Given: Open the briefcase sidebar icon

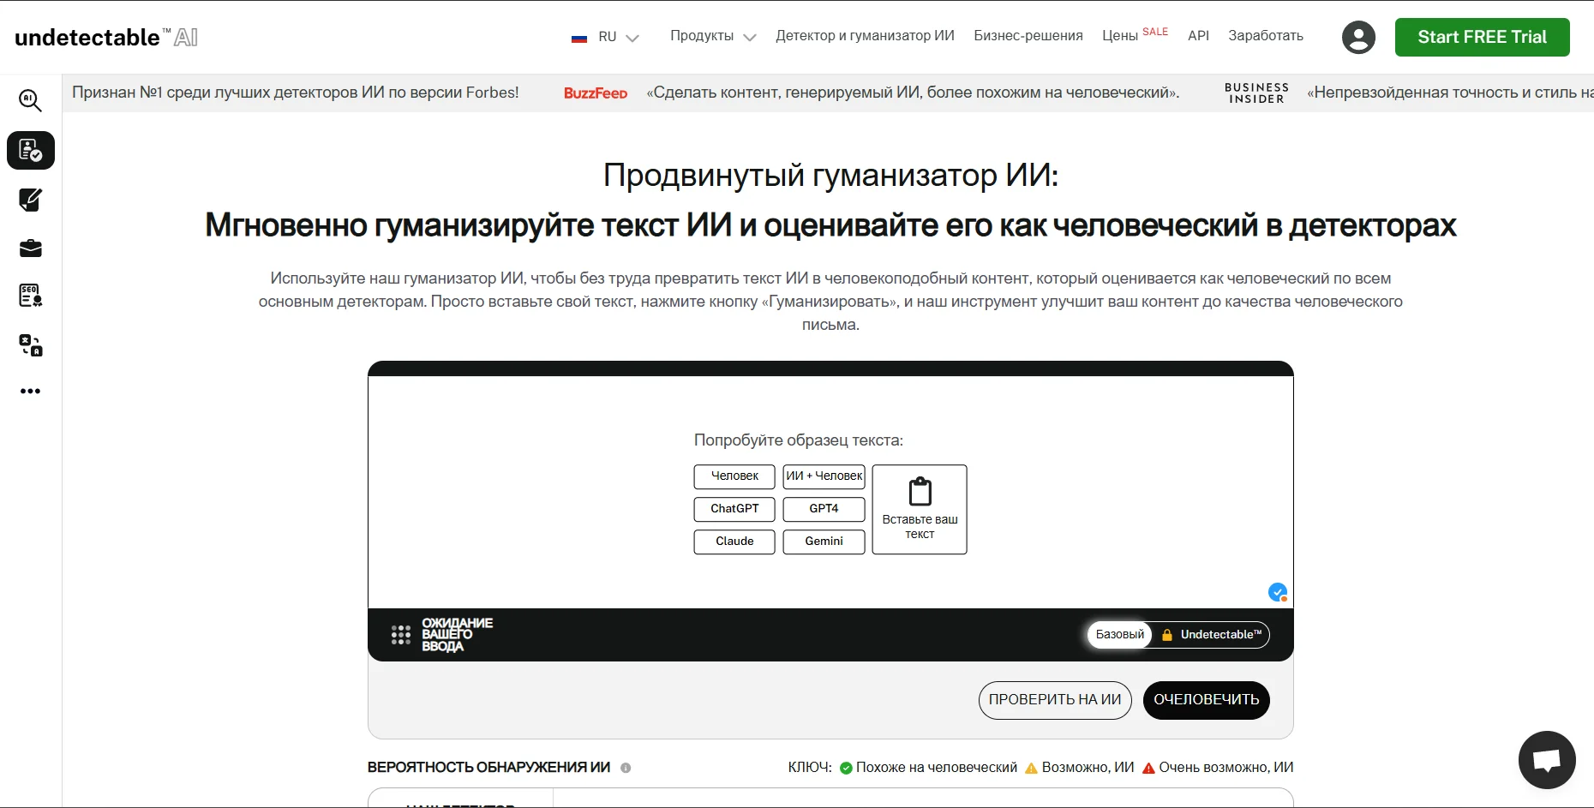Looking at the screenshot, I should pyautogui.click(x=31, y=248).
